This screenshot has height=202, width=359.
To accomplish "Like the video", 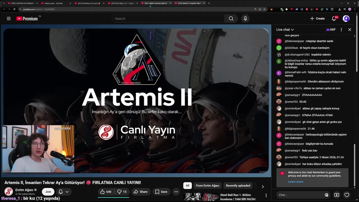I will click(106, 192).
